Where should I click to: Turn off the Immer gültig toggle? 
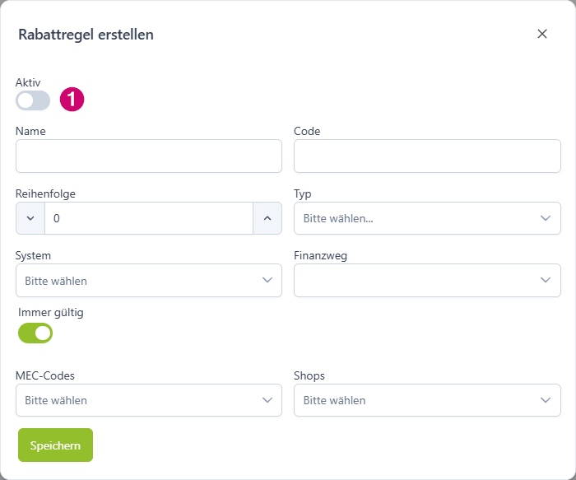tap(35, 333)
